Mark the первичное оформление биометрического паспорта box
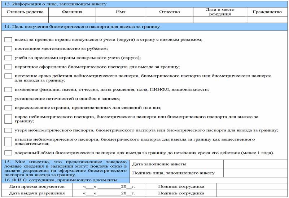289x198 pixels. [x=8, y=67]
